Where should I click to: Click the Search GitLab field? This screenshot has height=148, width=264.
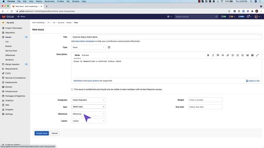point(196,16)
